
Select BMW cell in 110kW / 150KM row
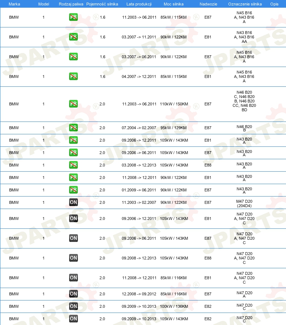pos(14,104)
